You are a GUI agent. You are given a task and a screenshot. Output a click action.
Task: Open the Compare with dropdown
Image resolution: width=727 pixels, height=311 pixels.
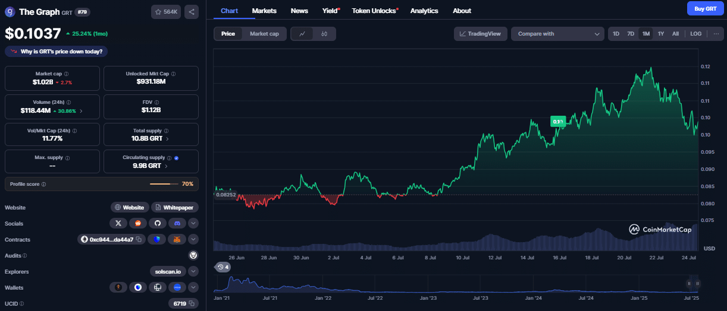pos(558,34)
